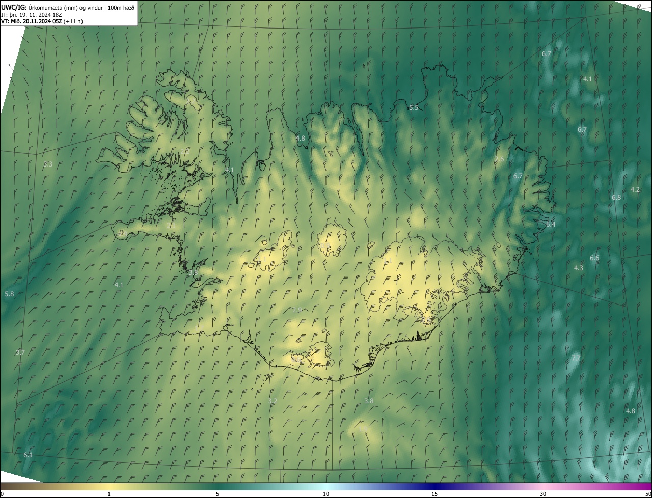Click the '15' tick on the colour scale
This screenshot has width=652, height=498.
434,494
